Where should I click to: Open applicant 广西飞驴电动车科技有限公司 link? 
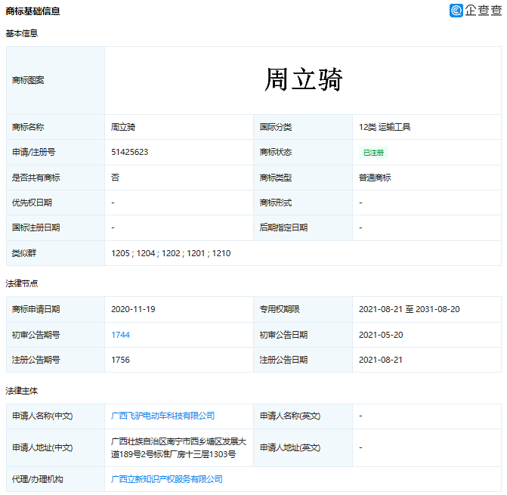click(x=162, y=416)
